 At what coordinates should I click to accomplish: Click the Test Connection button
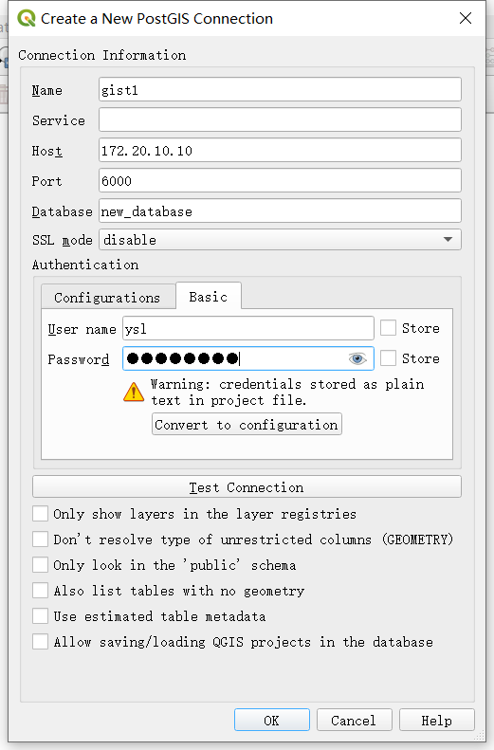tap(247, 487)
